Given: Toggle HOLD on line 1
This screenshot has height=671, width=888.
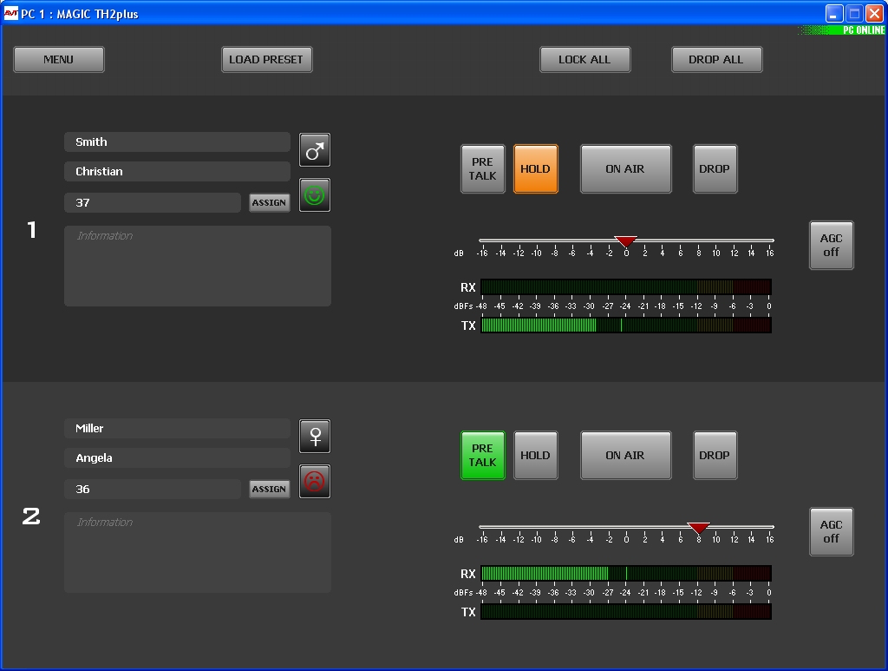Looking at the screenshot, I should tap(535, 169).
